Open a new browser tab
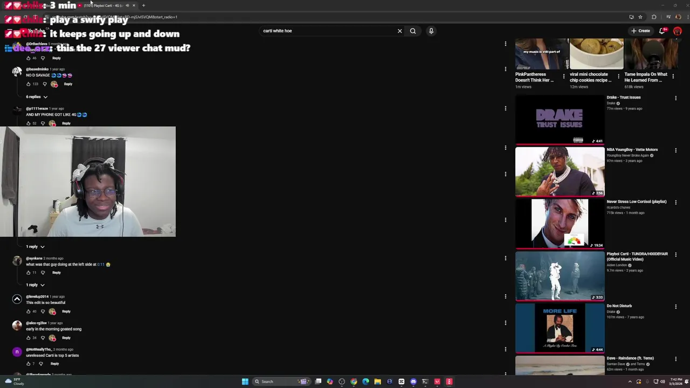 point(143,5)
